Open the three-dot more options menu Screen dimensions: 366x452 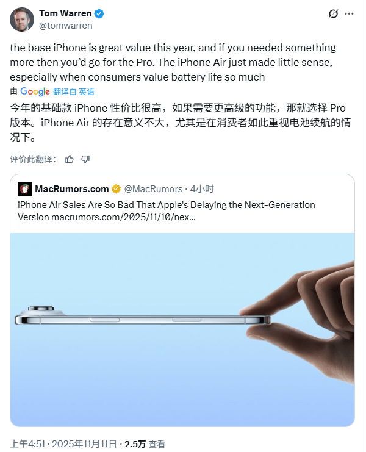pyautogui.click(x=349, y=13)
